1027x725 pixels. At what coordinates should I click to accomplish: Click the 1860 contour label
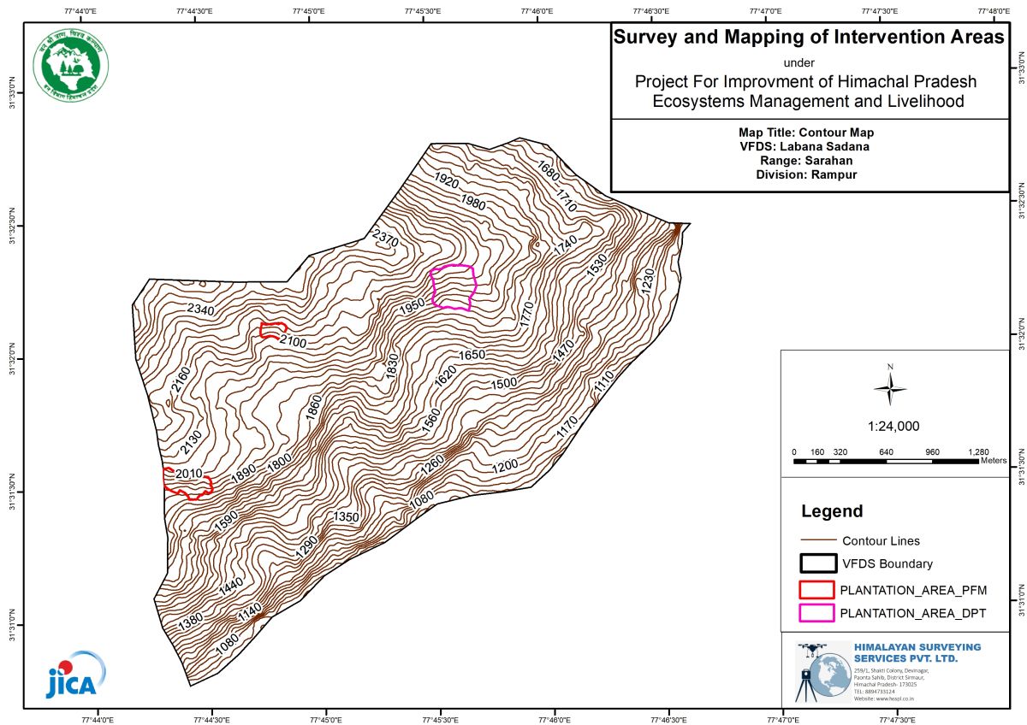[313, 409]
